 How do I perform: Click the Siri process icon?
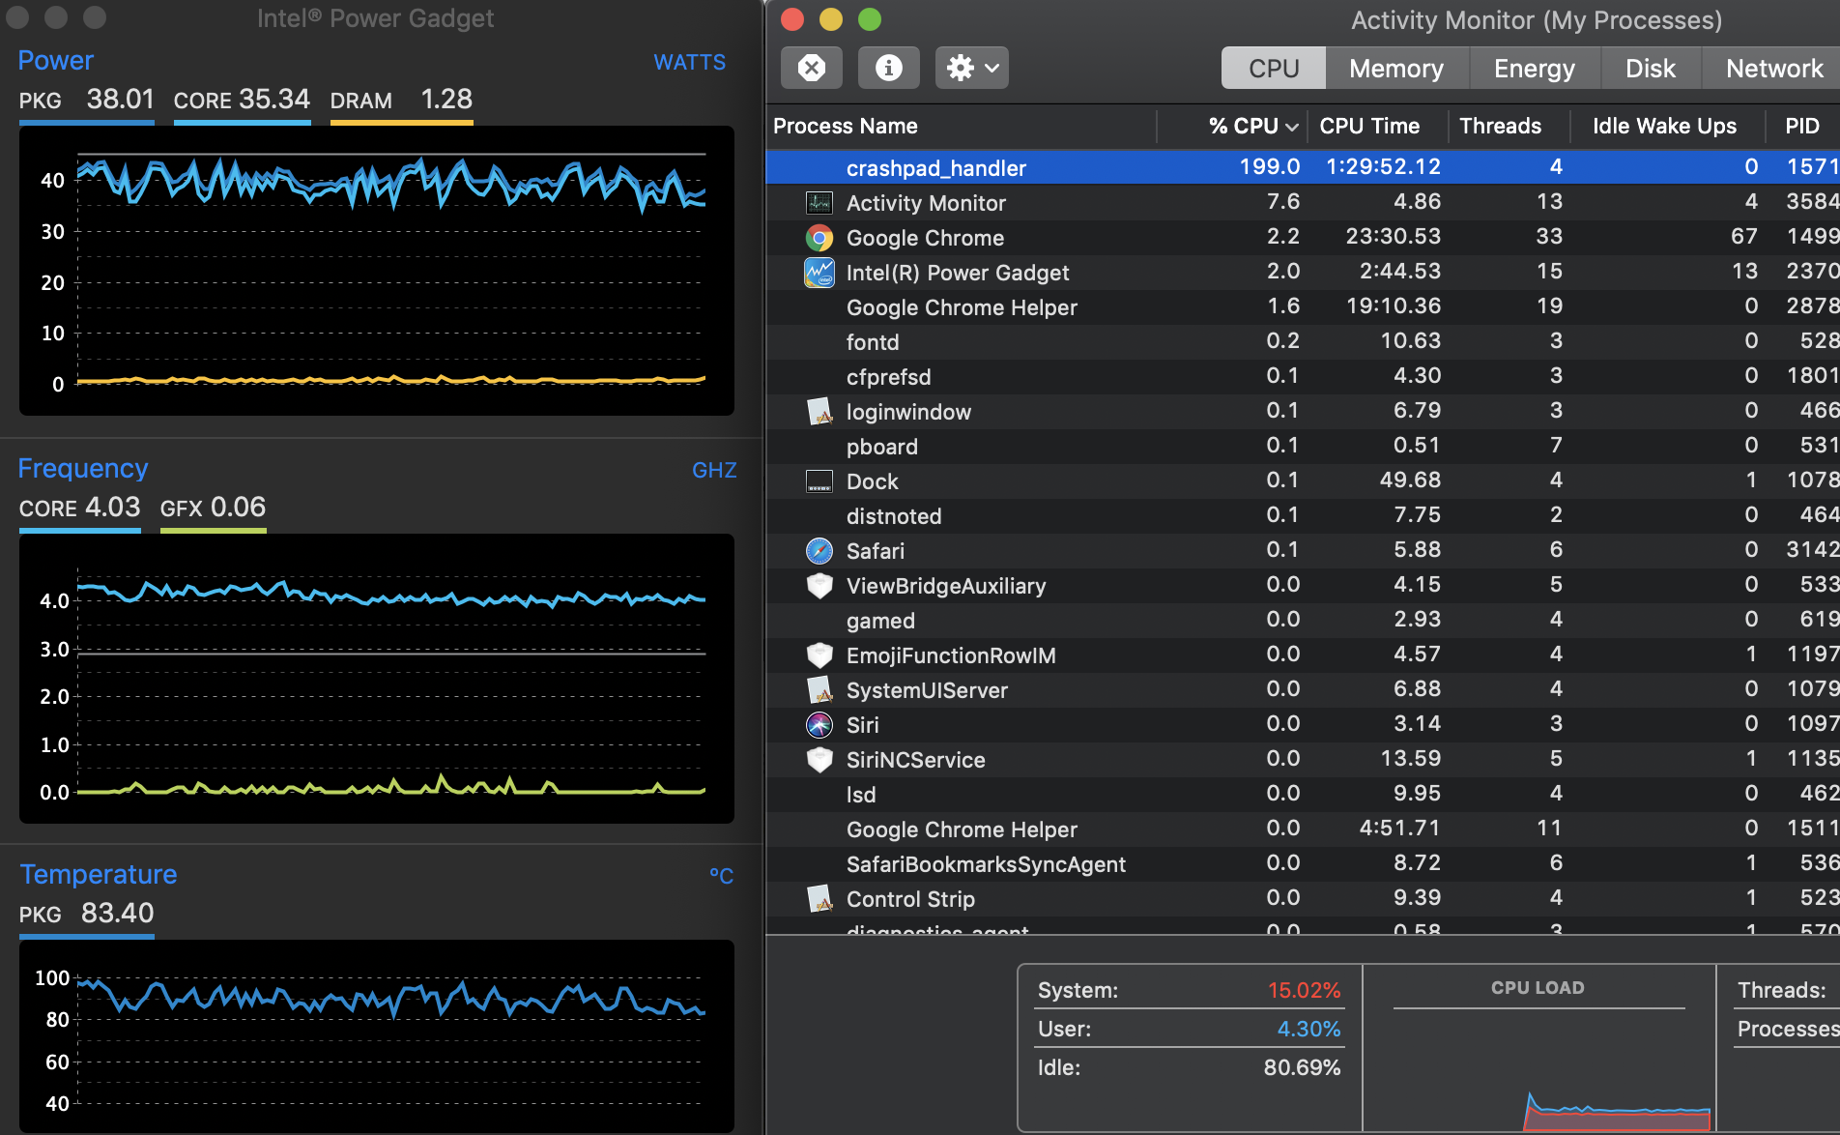[x=819, y=725]
